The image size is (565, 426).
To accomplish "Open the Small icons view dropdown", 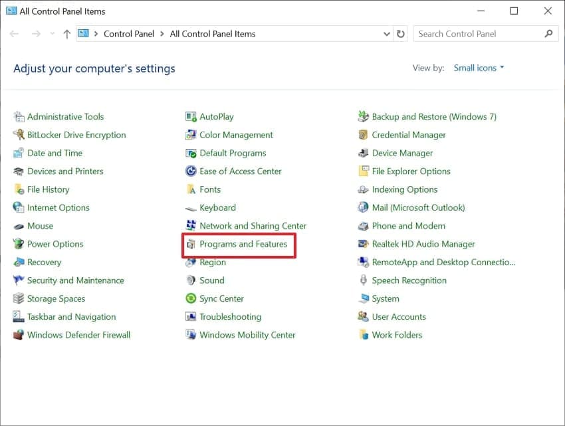I will point(478,68).
